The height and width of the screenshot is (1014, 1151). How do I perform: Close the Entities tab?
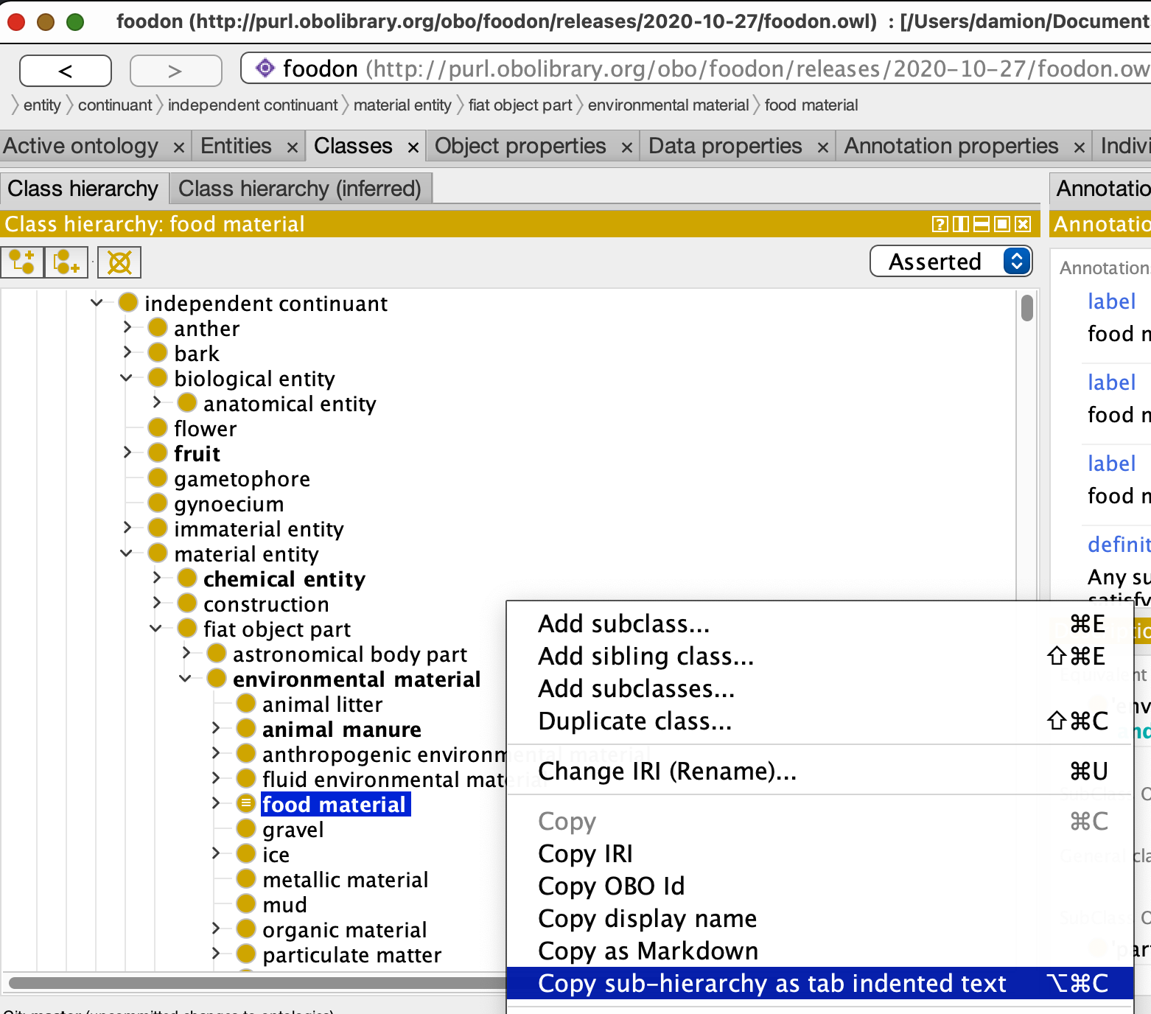pos(293,147)
